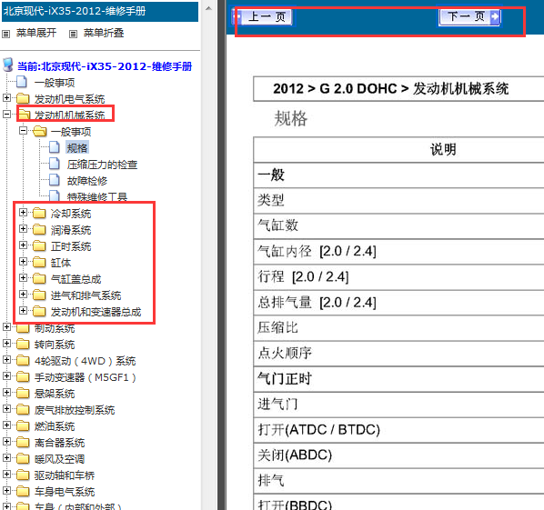
Task: Click the 发动机电气系统 folder icon
Action: [x=23, y=98]
